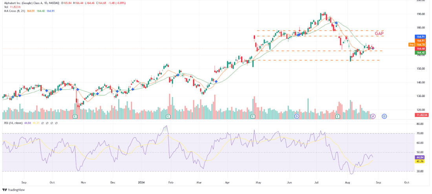This screenshot has width=432, height=194.
Task: Select the blue MA cross marker after July peak
Action: click(x=337, y=23)
